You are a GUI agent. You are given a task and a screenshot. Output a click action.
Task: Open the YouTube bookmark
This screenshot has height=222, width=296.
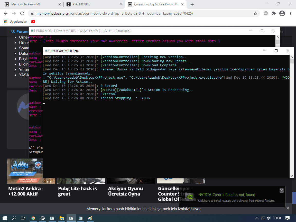point(33,22)
